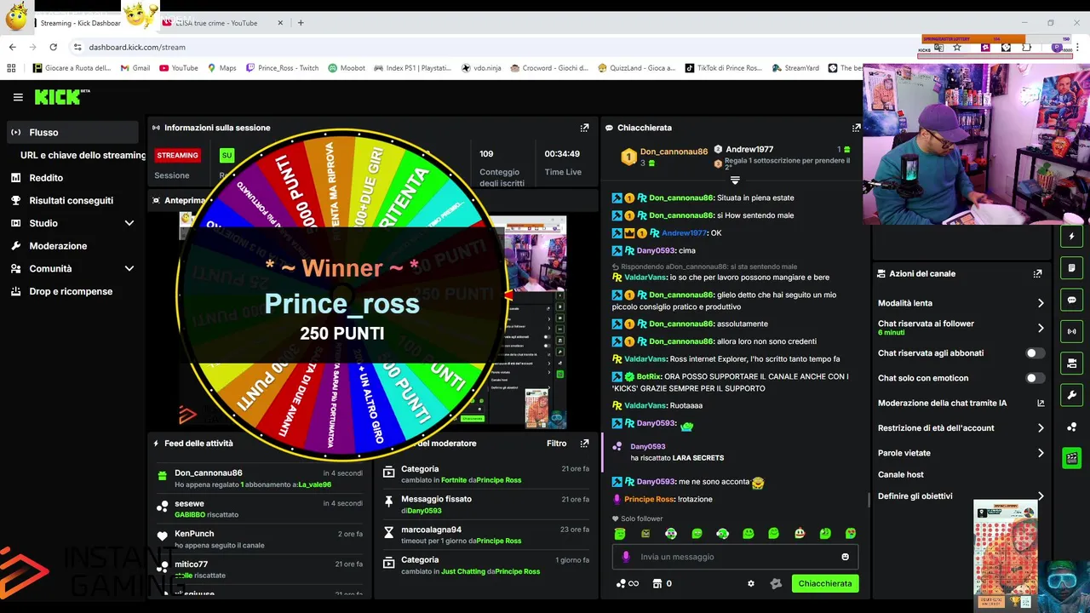Click the three dots sidebar icon
The height and width of the screenshot is (613, 1090).
coord(1071,427)
